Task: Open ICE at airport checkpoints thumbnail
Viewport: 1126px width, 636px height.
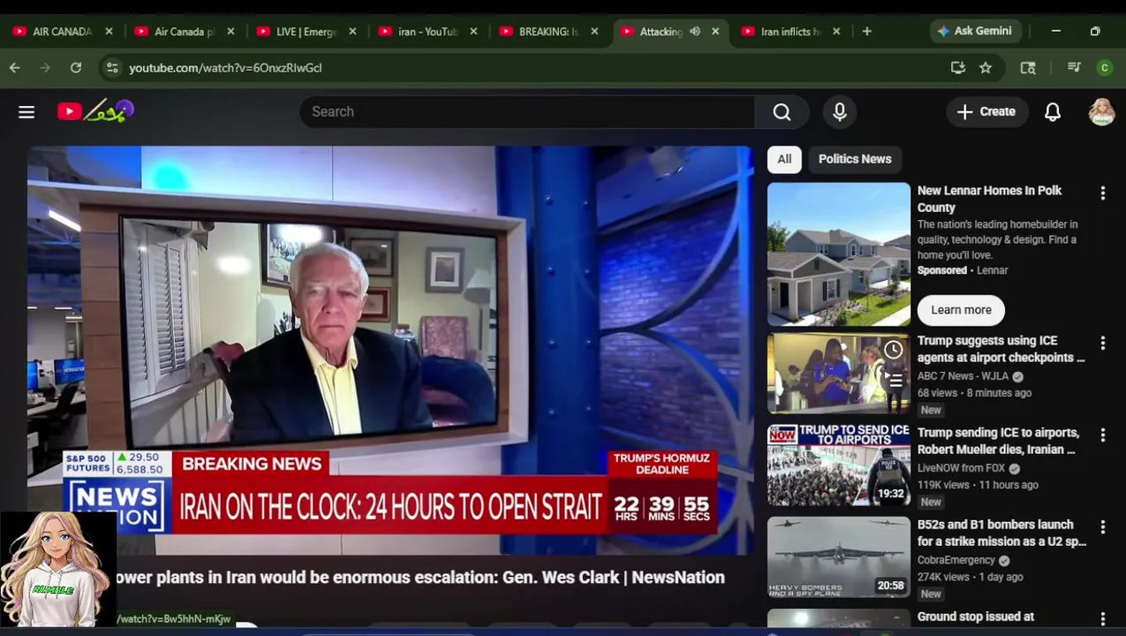Action: click(x=838, y=373)
